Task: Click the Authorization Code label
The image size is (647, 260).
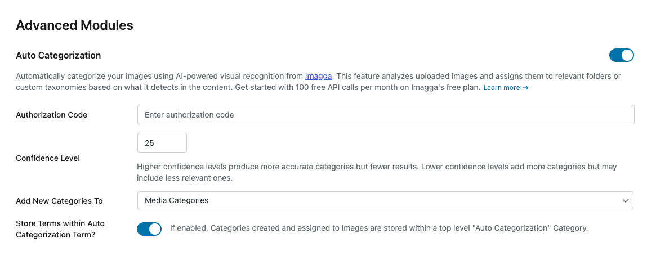Action: 52,115
